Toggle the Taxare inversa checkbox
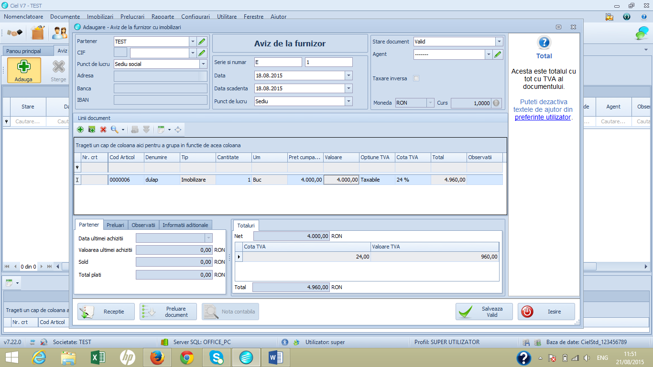The width and height of the screenshot is (653, 367). click(x=416, y=78)
